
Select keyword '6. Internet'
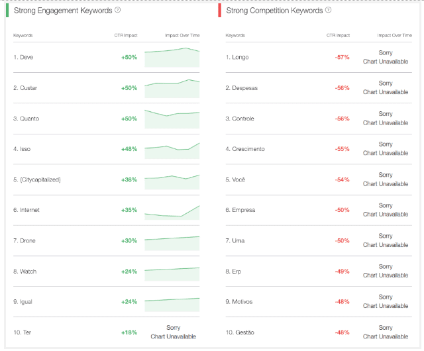point(26,210)
